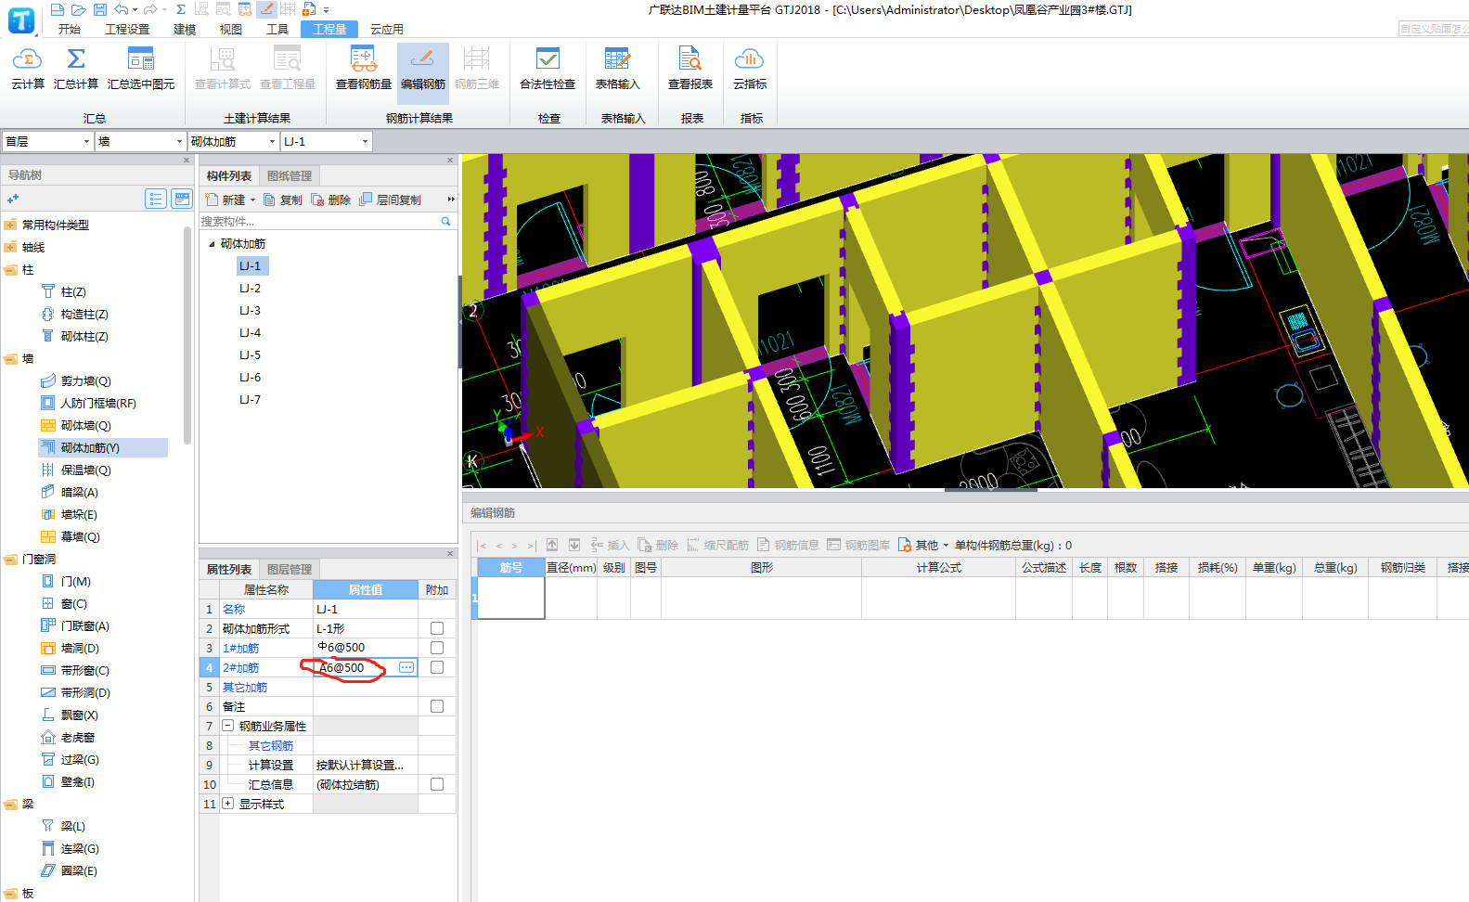Open 1#加筋 property link
The image size is (1469, 902).
(x=241, y=648)
